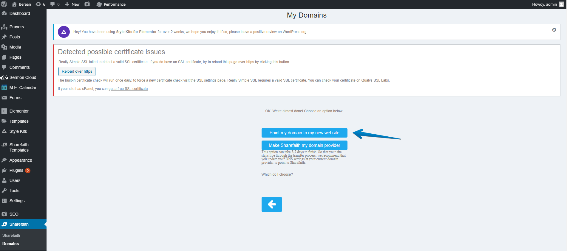Click the purple Style Kits notice logo

64,32
